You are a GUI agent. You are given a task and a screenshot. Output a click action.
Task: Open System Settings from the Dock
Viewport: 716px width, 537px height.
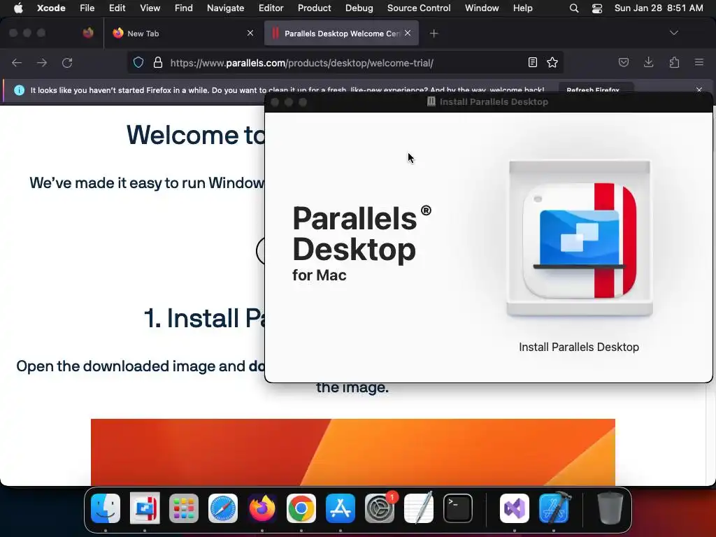380,508
